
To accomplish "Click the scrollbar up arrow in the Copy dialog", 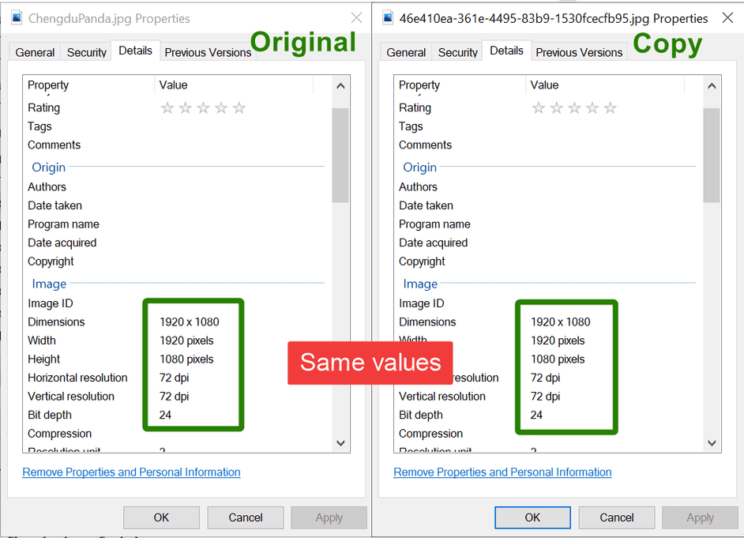I will coord(712,85).
